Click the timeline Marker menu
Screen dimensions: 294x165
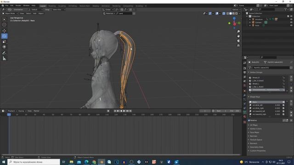tap(36, 111)
